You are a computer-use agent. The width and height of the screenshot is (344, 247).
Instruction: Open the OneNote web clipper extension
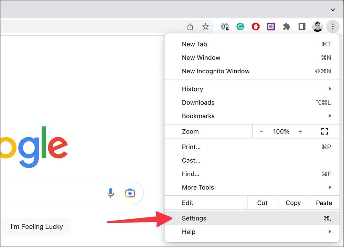[271, 27]
